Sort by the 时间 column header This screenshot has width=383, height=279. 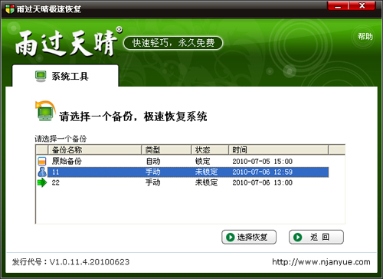click(278, 149)
